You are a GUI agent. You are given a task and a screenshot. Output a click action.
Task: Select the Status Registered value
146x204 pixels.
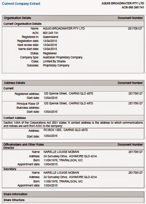(x=50, y=53)
